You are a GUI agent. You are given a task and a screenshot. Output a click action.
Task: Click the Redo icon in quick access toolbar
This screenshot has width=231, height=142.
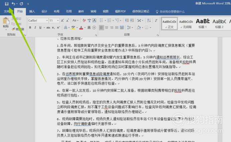(21, 4)
